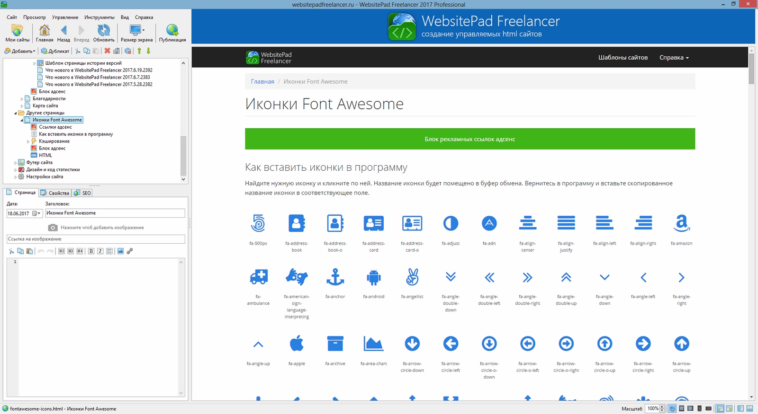This screenshot has height=414, width=758.
Task: Refresh the preview with Обновить
Action: tap(103, 33)
